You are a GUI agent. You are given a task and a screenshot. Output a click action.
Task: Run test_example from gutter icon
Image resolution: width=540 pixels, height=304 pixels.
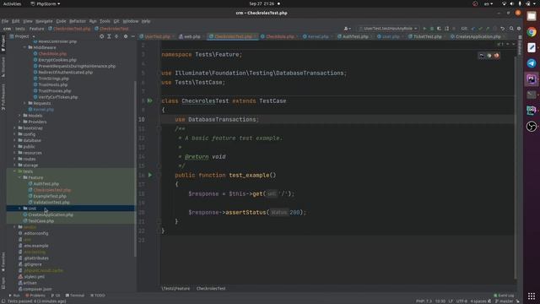click(x=150, y=175)
